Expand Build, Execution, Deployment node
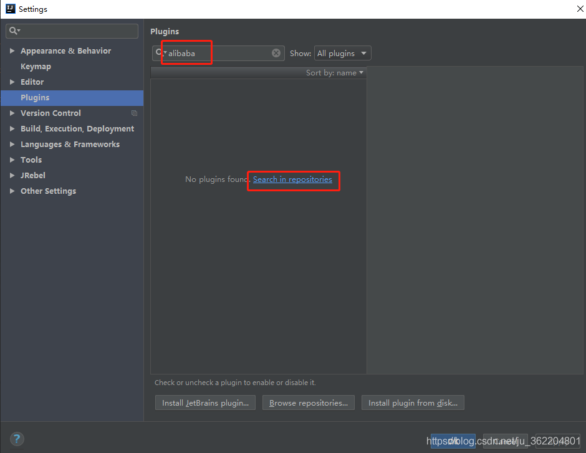The width and height of the screenshot is (586, 453). 12,129
